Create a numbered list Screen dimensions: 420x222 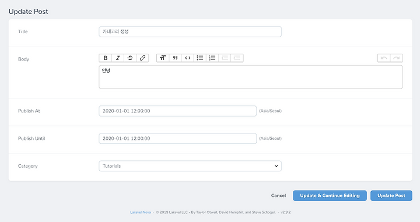(212, 58)
